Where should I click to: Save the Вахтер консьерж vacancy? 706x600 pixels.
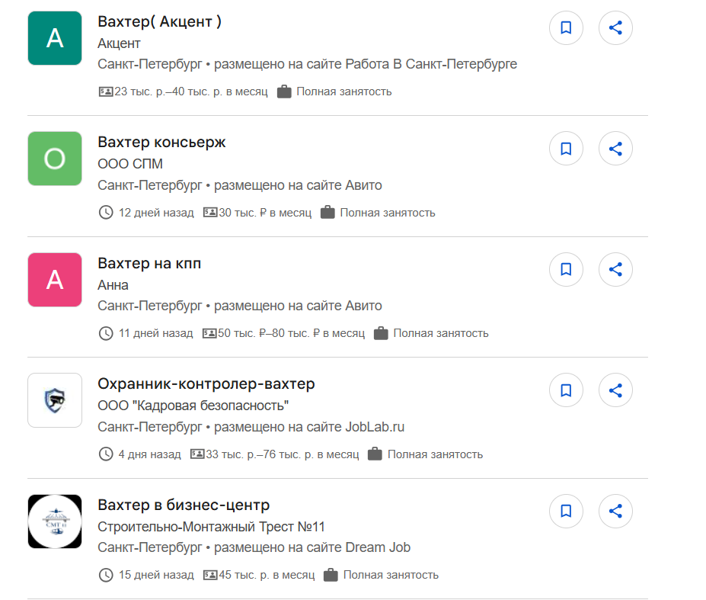(566, 149)
